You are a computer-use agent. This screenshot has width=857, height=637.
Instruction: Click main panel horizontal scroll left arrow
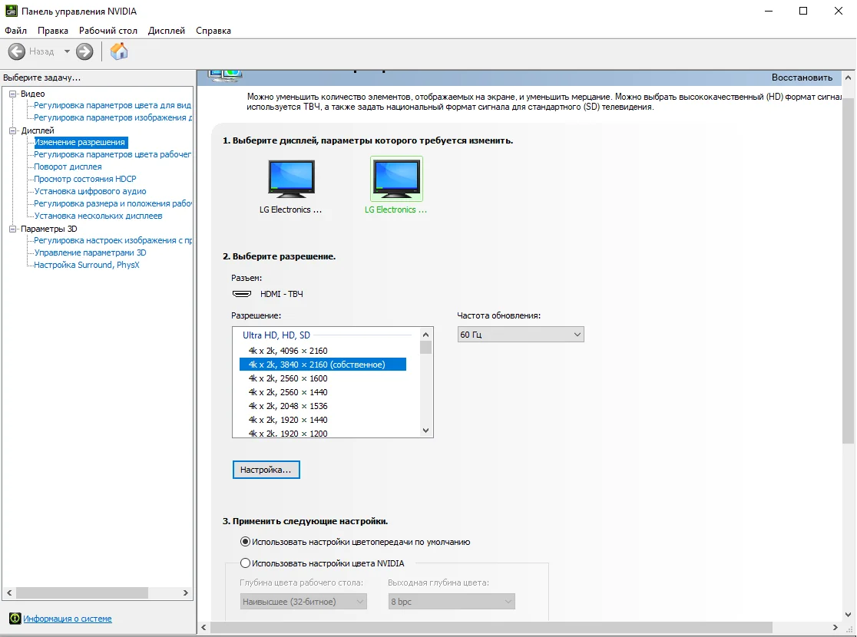pyautogui.click(x=203, y=627)
